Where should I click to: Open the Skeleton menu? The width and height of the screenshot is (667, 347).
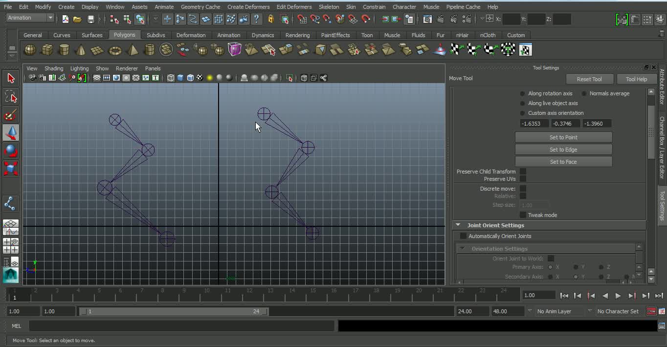(329, 7)
